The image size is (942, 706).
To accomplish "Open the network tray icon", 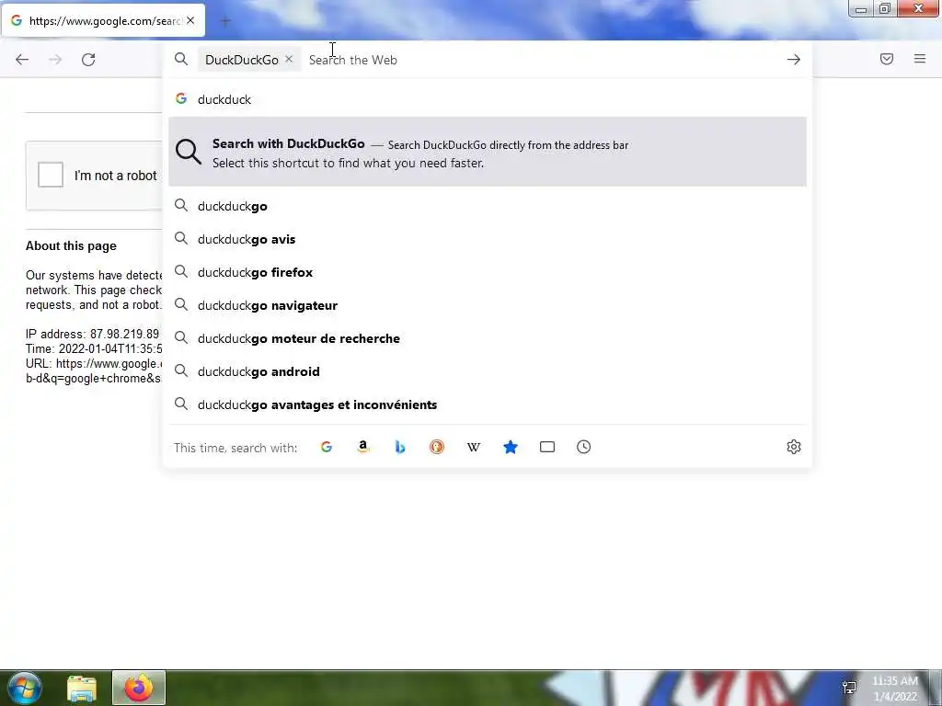I will pyautogui.click(x=849, y=688).
